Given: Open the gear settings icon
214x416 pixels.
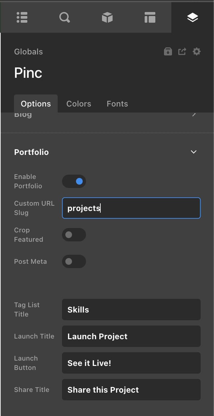Looking at the screenshot, I should (197, 52).
